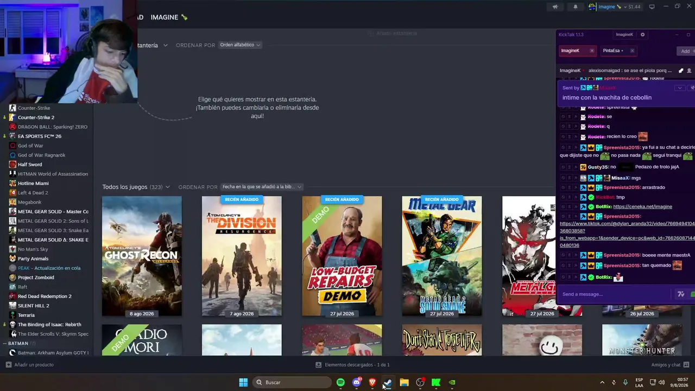Click the Half Sword icon in sidebar
The height and width of the screenshot is (391, 695).
(13, 165)
